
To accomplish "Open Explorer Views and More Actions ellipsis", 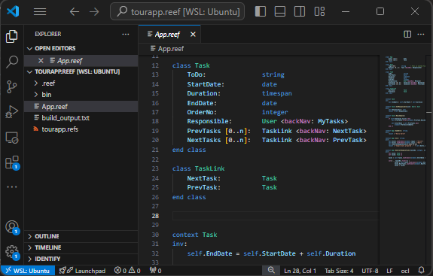I will [126, 34].
